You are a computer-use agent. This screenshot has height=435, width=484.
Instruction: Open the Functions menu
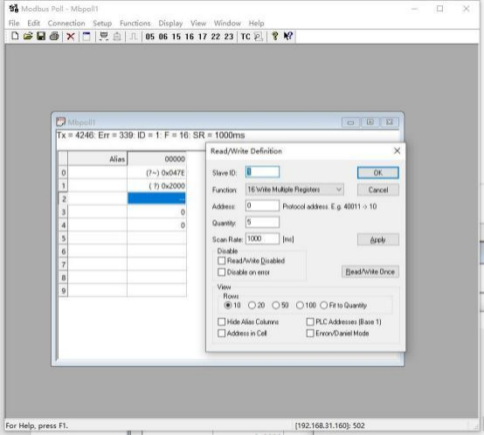point(135,23)
